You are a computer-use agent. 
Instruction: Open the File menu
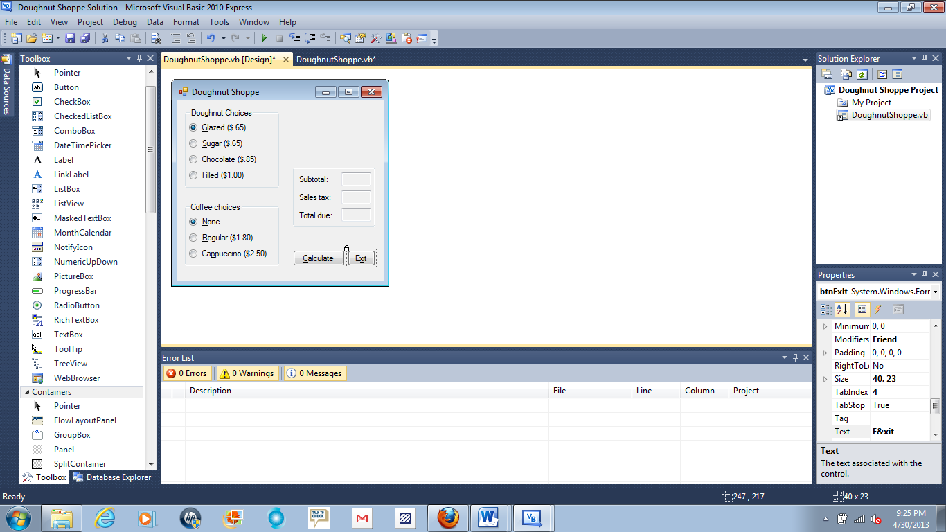pyautogui.click(x=11, y=22)
